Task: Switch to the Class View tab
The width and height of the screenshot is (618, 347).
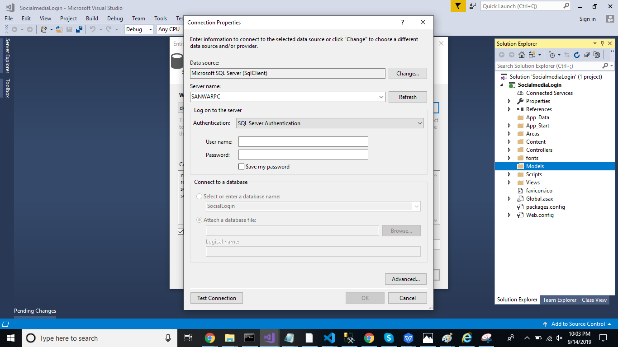Action: point(594,300)
